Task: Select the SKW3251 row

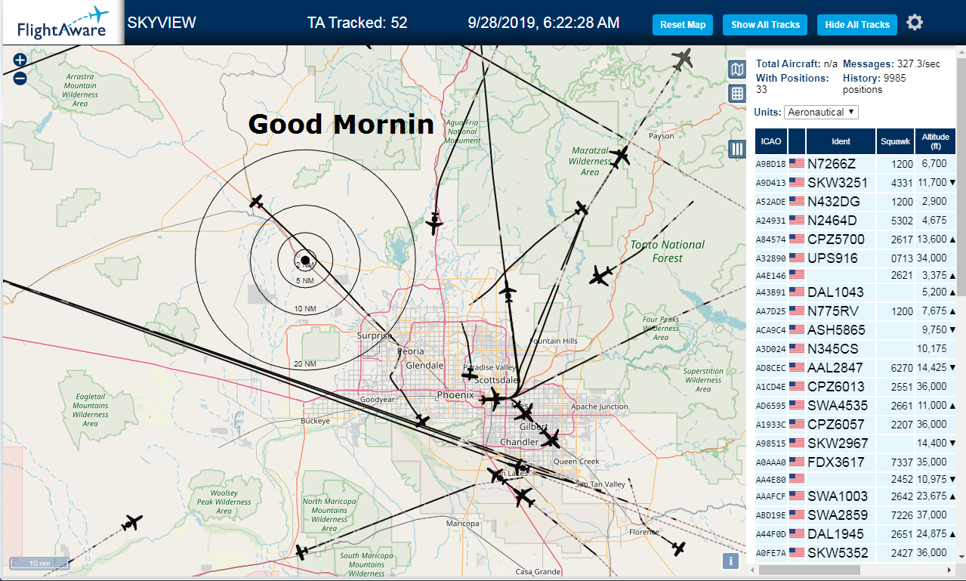Action: pos(856,183)
